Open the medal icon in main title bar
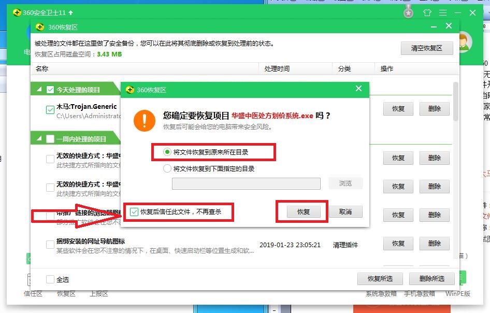Image resolution: width=490 pixels, height=313 pixels. tap(408, 12)
